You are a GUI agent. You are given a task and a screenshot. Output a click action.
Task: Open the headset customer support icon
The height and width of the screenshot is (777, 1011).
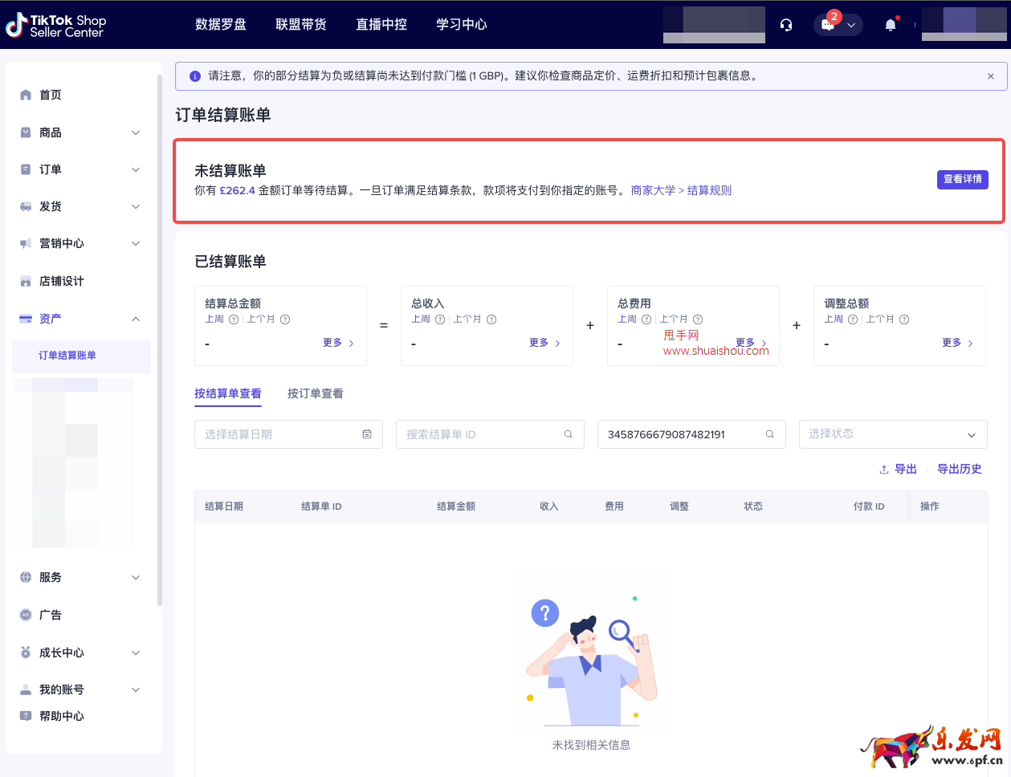[x=785, y=24]
